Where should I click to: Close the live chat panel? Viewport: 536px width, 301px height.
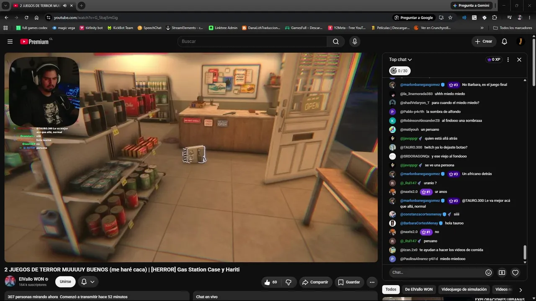pos(519,59)
